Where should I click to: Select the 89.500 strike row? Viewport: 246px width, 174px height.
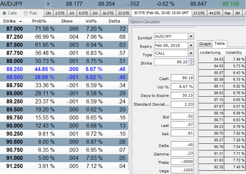64,109
